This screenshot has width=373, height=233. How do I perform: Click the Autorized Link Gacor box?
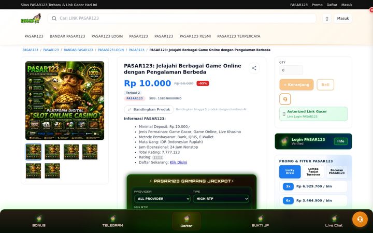click(x=313, y=114)
